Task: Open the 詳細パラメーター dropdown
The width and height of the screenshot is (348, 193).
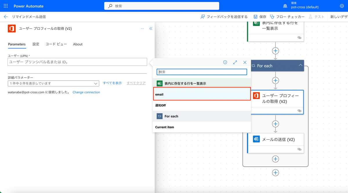Action: tap(54, 83)
